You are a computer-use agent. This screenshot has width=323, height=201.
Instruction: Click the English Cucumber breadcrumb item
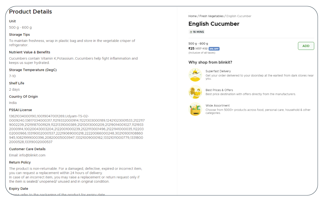coord(239,16)
